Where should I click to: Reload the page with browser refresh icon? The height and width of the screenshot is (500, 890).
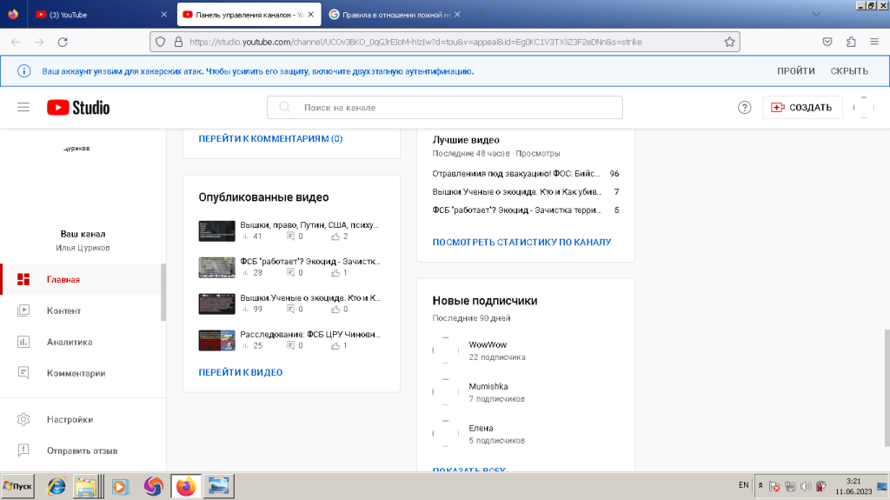(63, 42)
